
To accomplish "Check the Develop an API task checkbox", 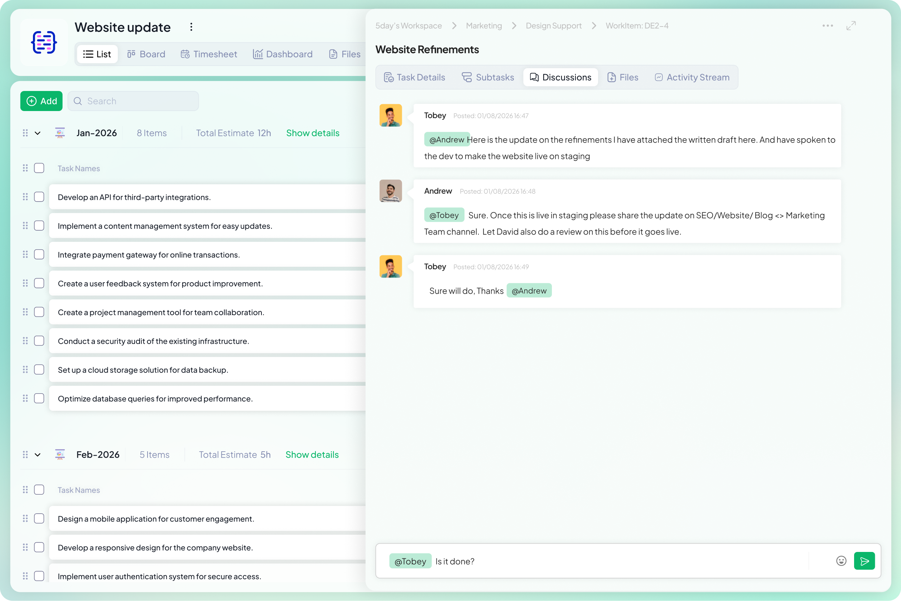I will [39, 197].
